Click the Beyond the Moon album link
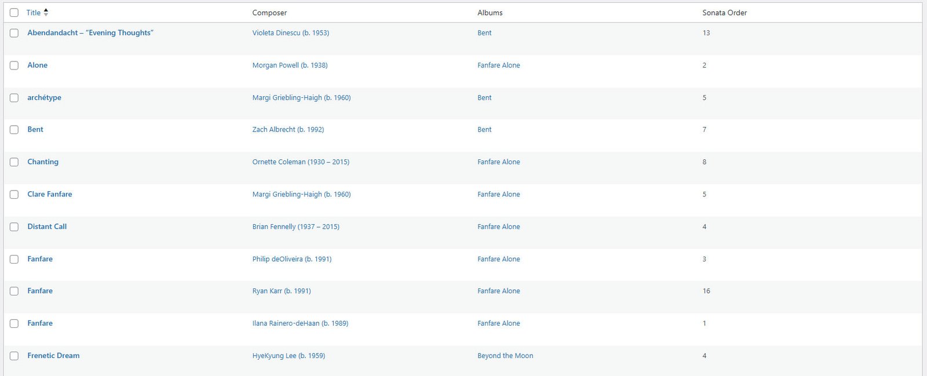Image resolution: width=927 pixels, height=376 pixels. pyautogui.click(x=505, y=356)
